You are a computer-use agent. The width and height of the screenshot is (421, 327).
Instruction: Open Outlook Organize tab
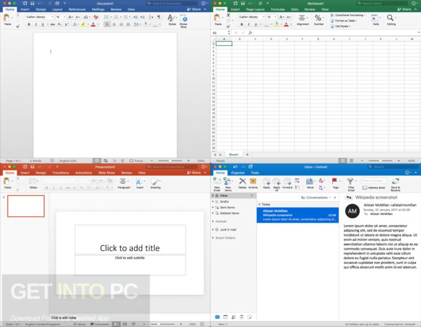click(237, 173)
